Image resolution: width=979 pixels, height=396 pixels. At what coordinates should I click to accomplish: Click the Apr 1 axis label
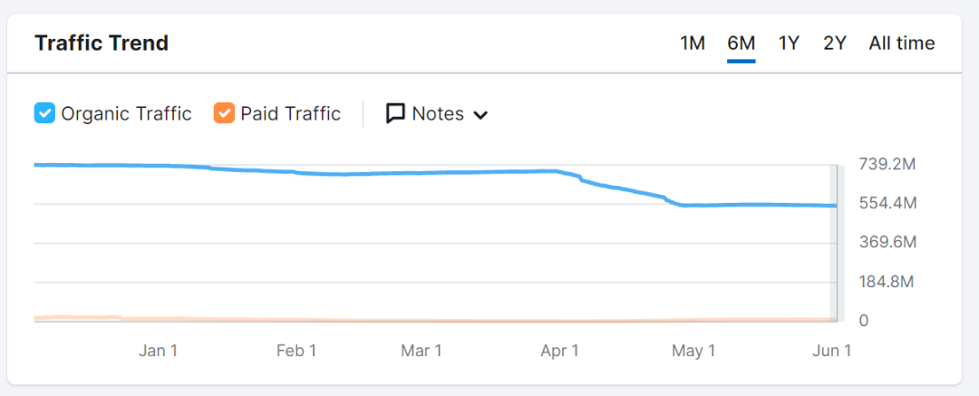[x=559, y=351]
